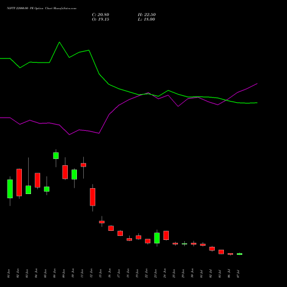Click the red candlestick for 09 Jun
This screenshot has height=287, width=287.
65,172
